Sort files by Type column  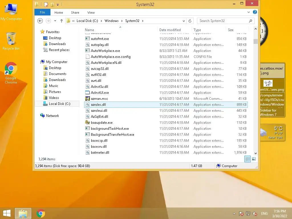point(197,30)
